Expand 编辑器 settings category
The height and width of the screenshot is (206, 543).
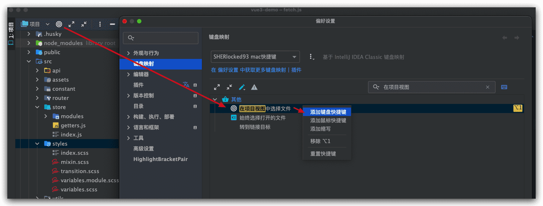[129, 74]
